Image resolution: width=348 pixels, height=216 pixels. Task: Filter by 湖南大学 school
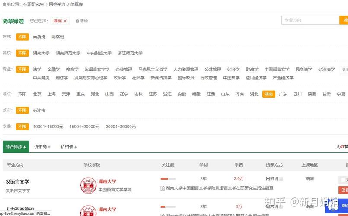[x=41, y=53]
